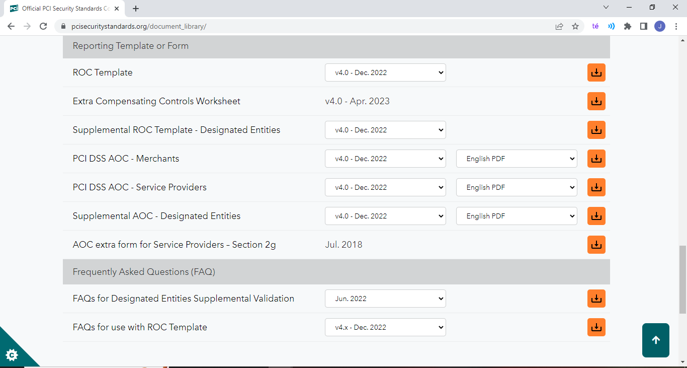
Task: Expand FAQs for Designated Entities date dropdown
Action: coord(385,299)
